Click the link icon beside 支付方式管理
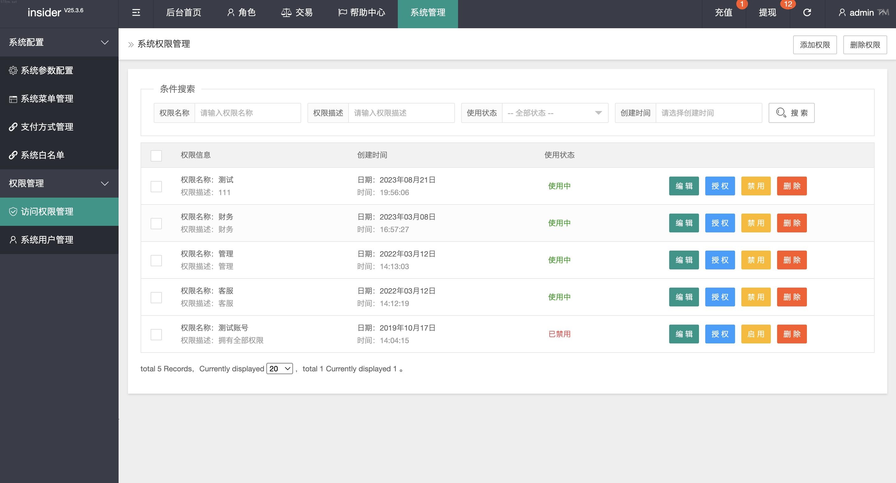This screenshot has height=483, width=896. click(x=13, y=127)
